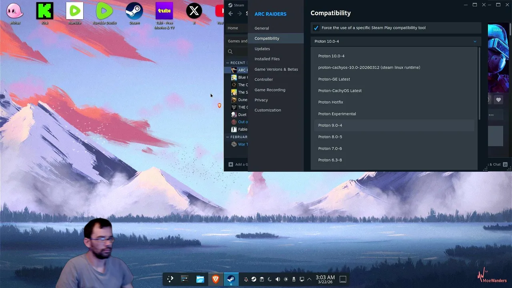Image resolution: width=512 pixels, height=288 pixels.
Task: Open the display configuration tray icon
Action: [302, 279]
